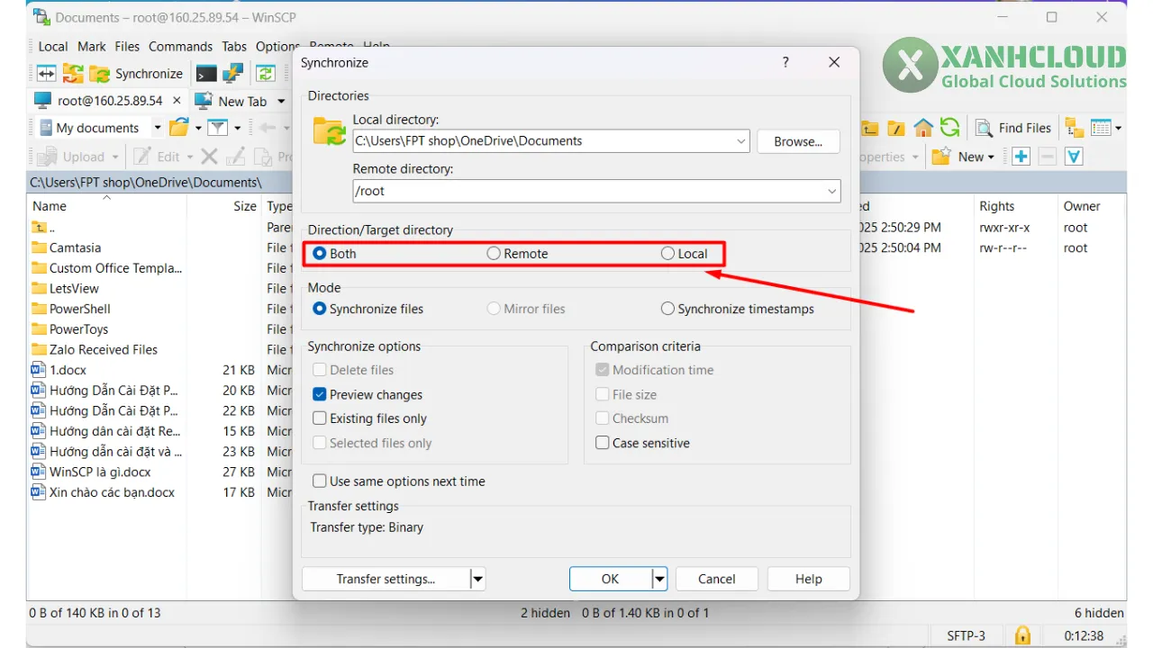Click the remote panel view style icon
Screen dimensions: 1153x648
(x=1101, y=128)
